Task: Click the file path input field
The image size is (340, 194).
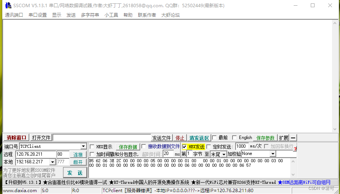Action: coord(102,138)
